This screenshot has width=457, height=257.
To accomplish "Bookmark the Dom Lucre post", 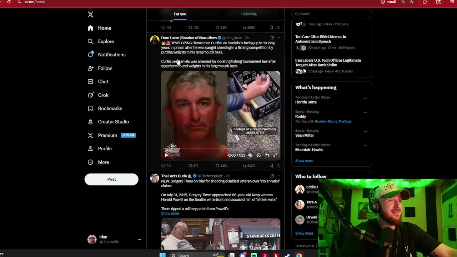I will pyautogui.click(x=271, y=166).
